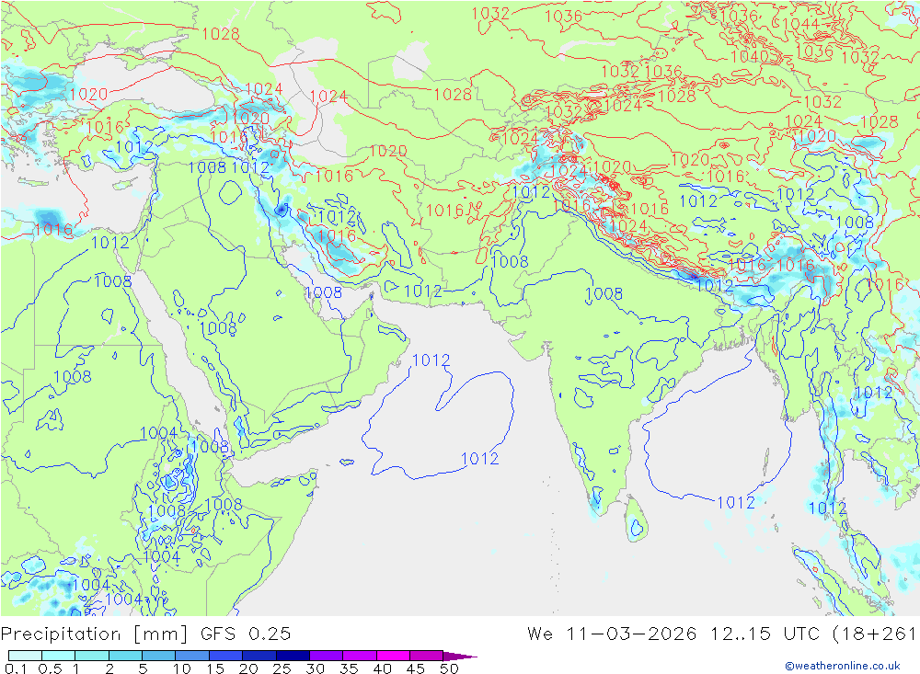Click the '0.1' legend scale value
920x674 pixels.
(16, 668)
